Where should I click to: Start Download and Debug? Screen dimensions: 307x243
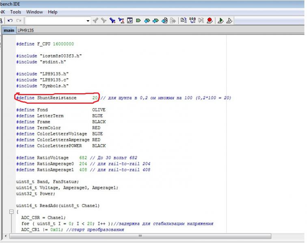coord(221,20)
